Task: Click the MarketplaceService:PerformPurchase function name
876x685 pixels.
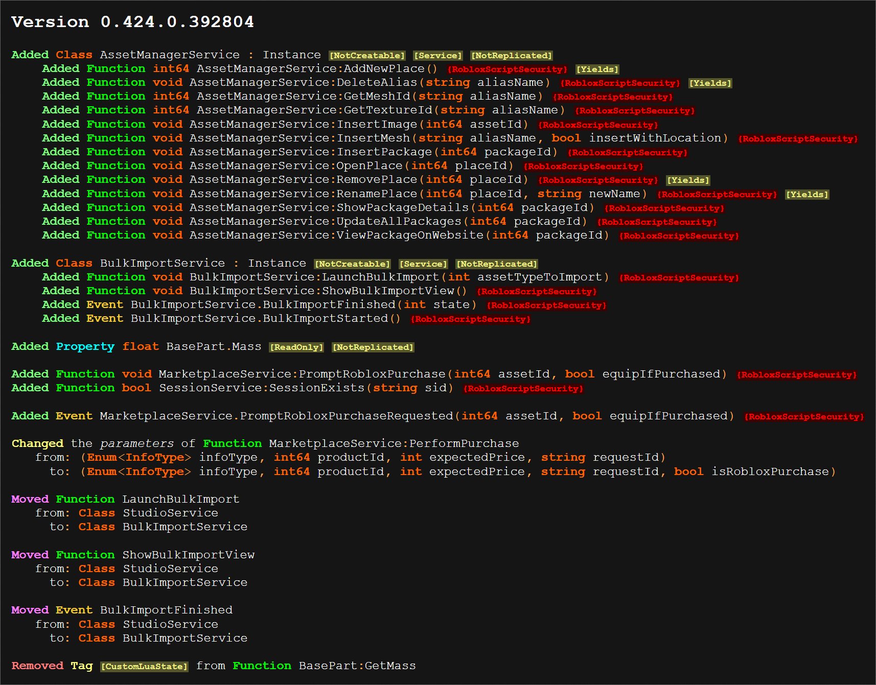Action: click(394, 443)
